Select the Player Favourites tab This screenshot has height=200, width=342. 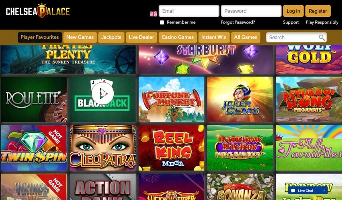click(40, 37)
